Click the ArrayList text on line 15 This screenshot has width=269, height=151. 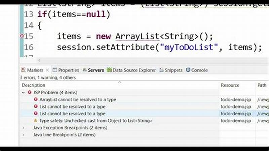[x=138, y=36]
